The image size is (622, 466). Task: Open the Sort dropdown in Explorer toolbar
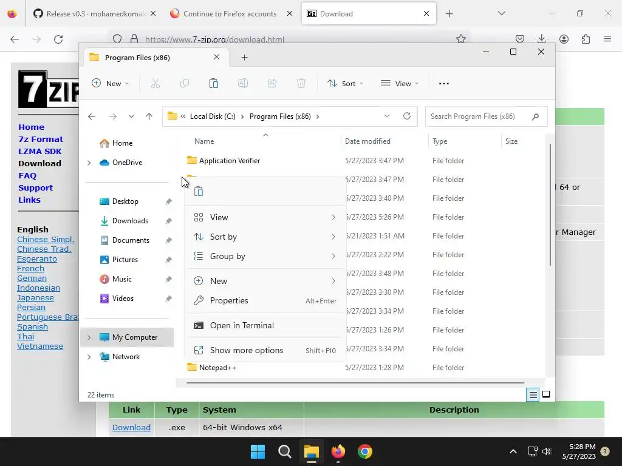[x=345, y=84]
